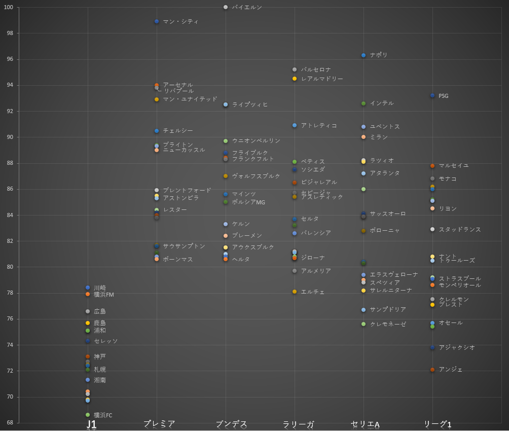The height and width of the screenshot is (431, 509).
Task: Click the アルメリア label
Action: click(x=316, y=271)
